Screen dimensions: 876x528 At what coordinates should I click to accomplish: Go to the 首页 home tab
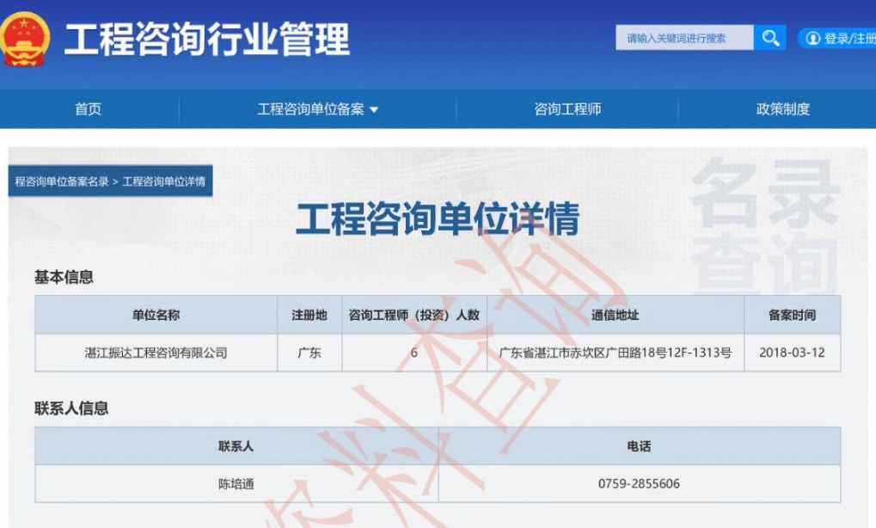(x=89, y=109)
